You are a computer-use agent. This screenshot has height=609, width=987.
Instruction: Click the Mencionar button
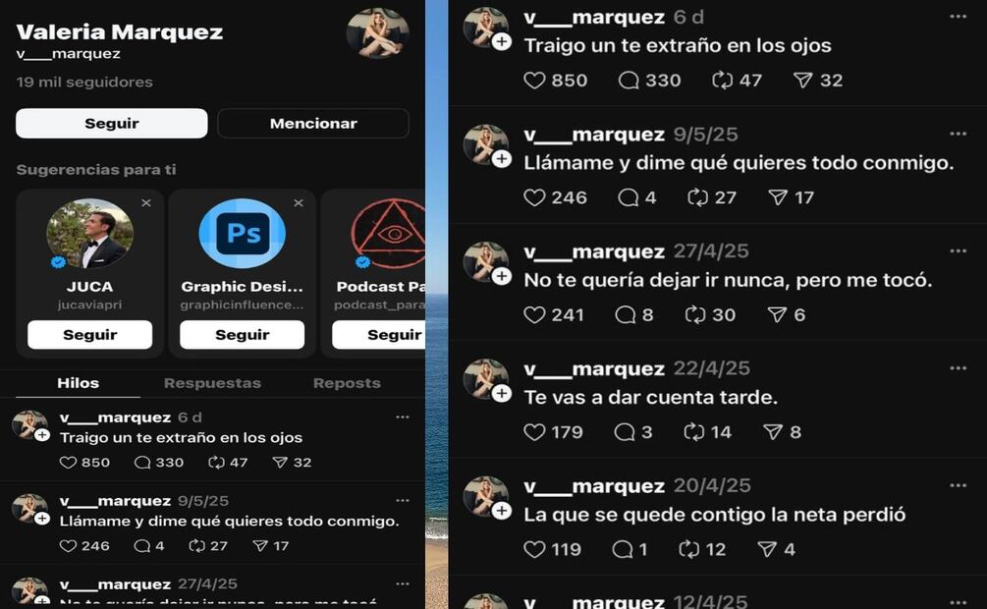click(x=313, y=124)
